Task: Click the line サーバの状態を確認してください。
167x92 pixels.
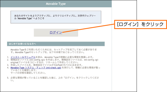Action: pyautogui.click(x=28, y=73)
